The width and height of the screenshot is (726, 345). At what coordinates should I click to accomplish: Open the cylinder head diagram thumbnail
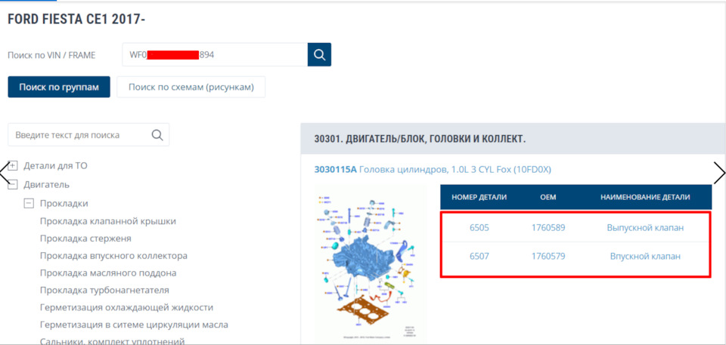[x=371, y=263]
